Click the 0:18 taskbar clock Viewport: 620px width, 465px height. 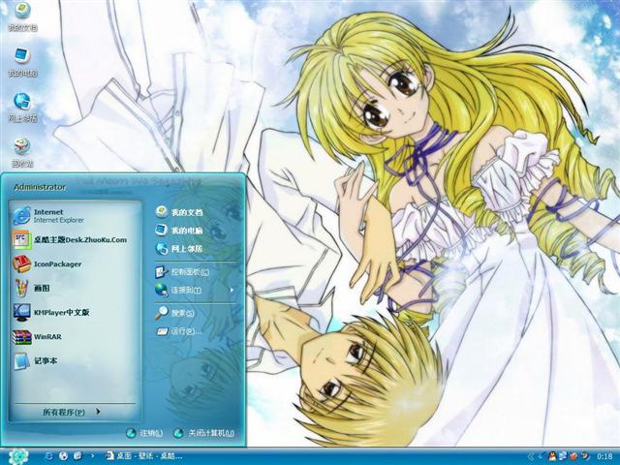[604, 456]
